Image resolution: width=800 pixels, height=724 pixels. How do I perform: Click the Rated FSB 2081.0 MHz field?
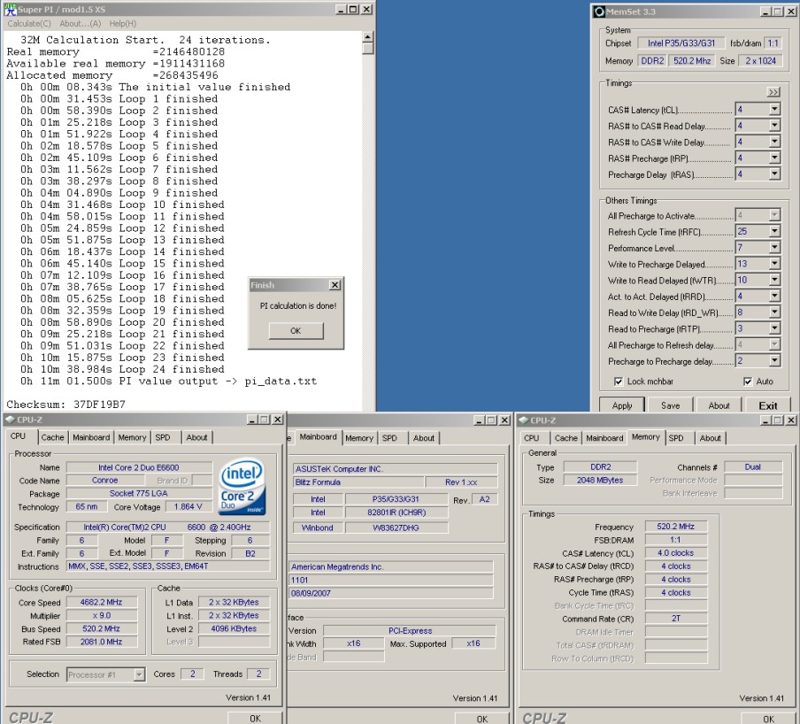click(101, 642)
